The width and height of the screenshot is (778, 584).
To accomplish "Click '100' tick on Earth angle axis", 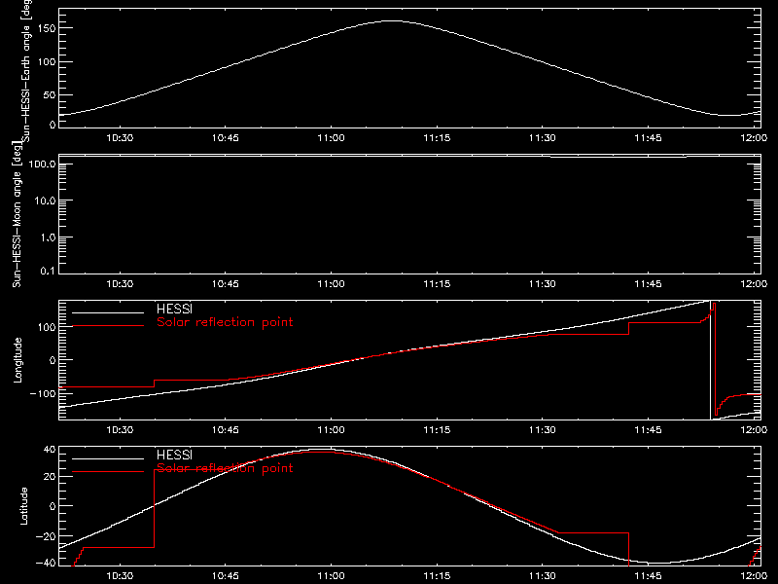I will tap(47, 62).
